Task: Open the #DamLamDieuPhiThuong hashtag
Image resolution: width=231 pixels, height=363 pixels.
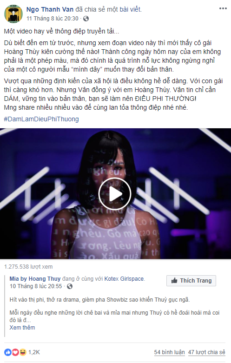Action: 41,119
